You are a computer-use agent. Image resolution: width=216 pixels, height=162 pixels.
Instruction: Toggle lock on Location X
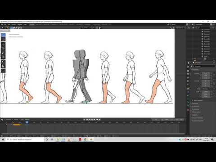click(212, 73)
